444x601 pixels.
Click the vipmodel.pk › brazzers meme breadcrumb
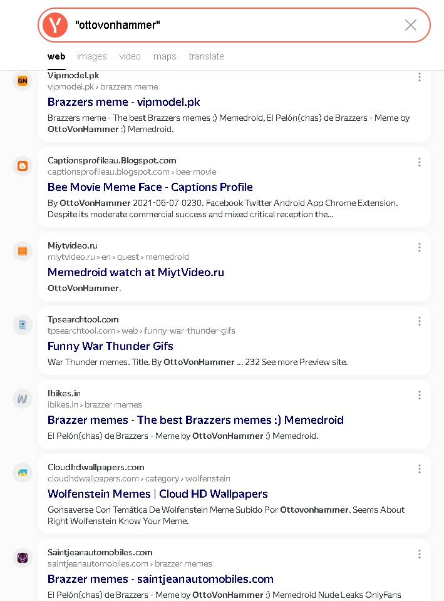[x=103, y=86]
